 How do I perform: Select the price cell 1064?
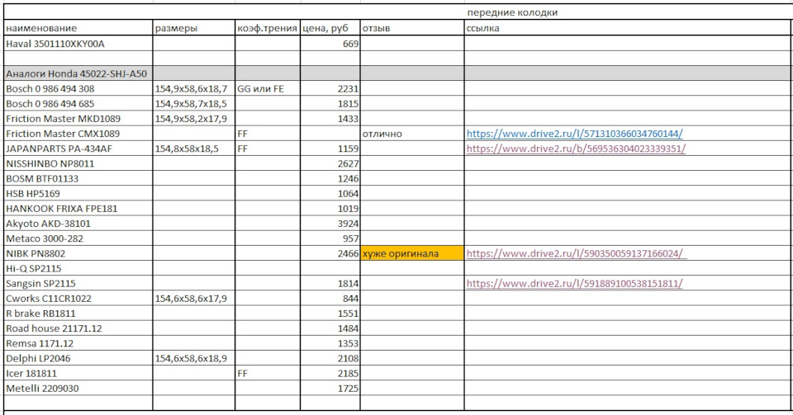click(330, 193)
